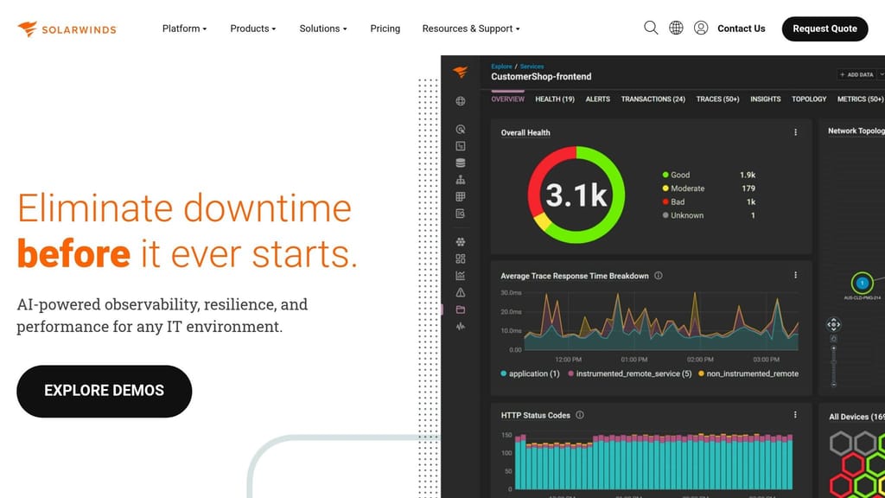
Task: Expand the Platform menu
Action: coord(185,29)
